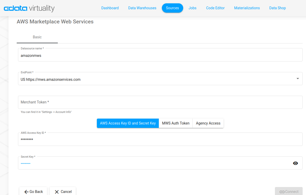306x195 pixels.
Task: Click the Go Back button
Action: (x=33, y=191)
